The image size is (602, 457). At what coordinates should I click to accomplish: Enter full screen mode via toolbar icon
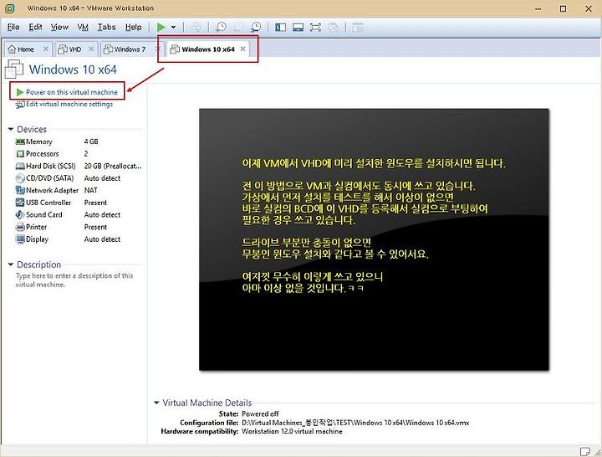(315, 28)
